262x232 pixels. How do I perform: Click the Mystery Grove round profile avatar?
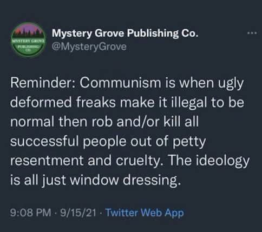[28, 40]
